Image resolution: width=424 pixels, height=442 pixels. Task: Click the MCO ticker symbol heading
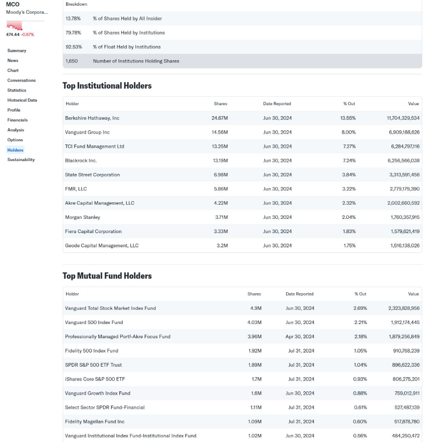[x=13, y=4]
